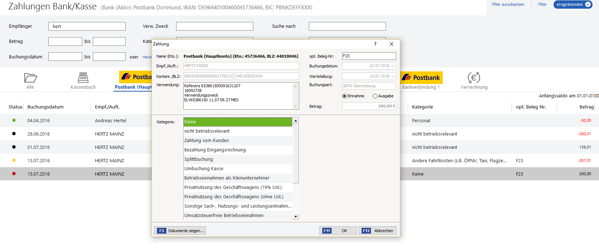The width and height of the screenshot is (599, 248).
Task: Click the Empfänger input field containing hert
Action: (x=87, y=26)
